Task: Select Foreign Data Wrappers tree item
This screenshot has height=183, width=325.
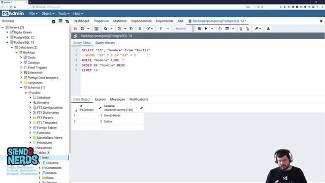Action: tap(43, 78)
